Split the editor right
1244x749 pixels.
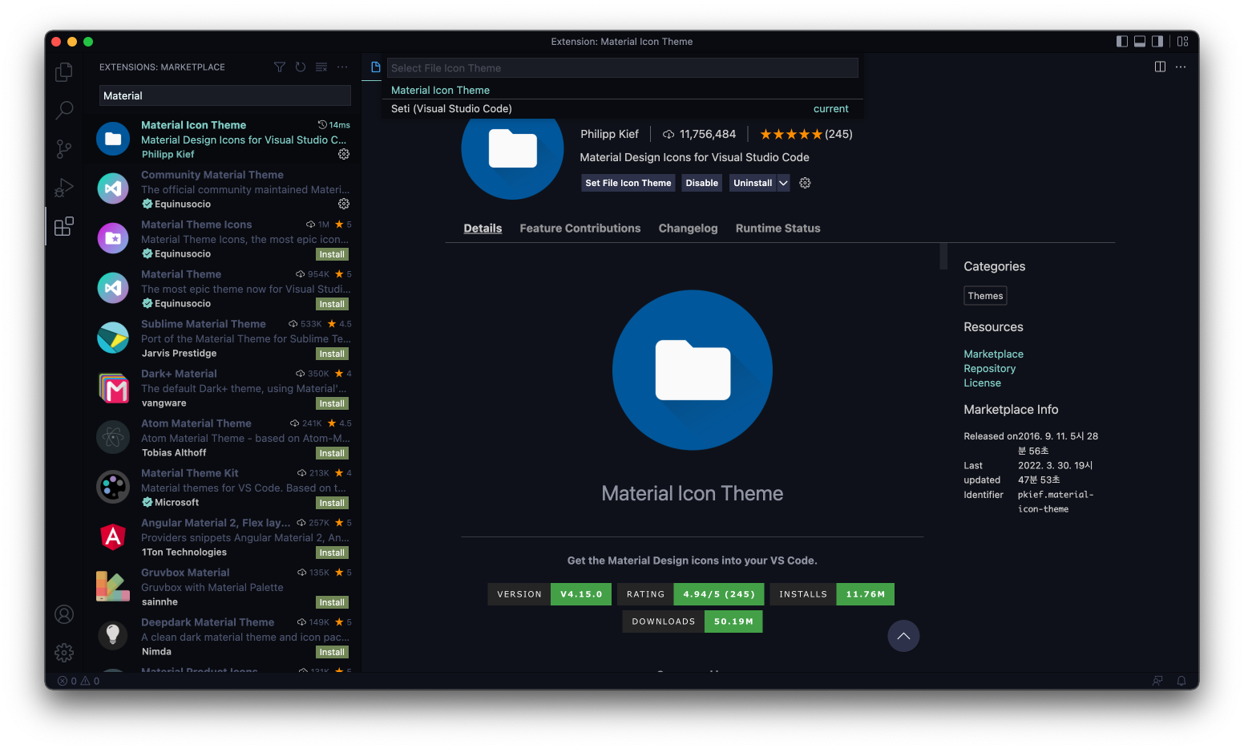[1160, 67]
